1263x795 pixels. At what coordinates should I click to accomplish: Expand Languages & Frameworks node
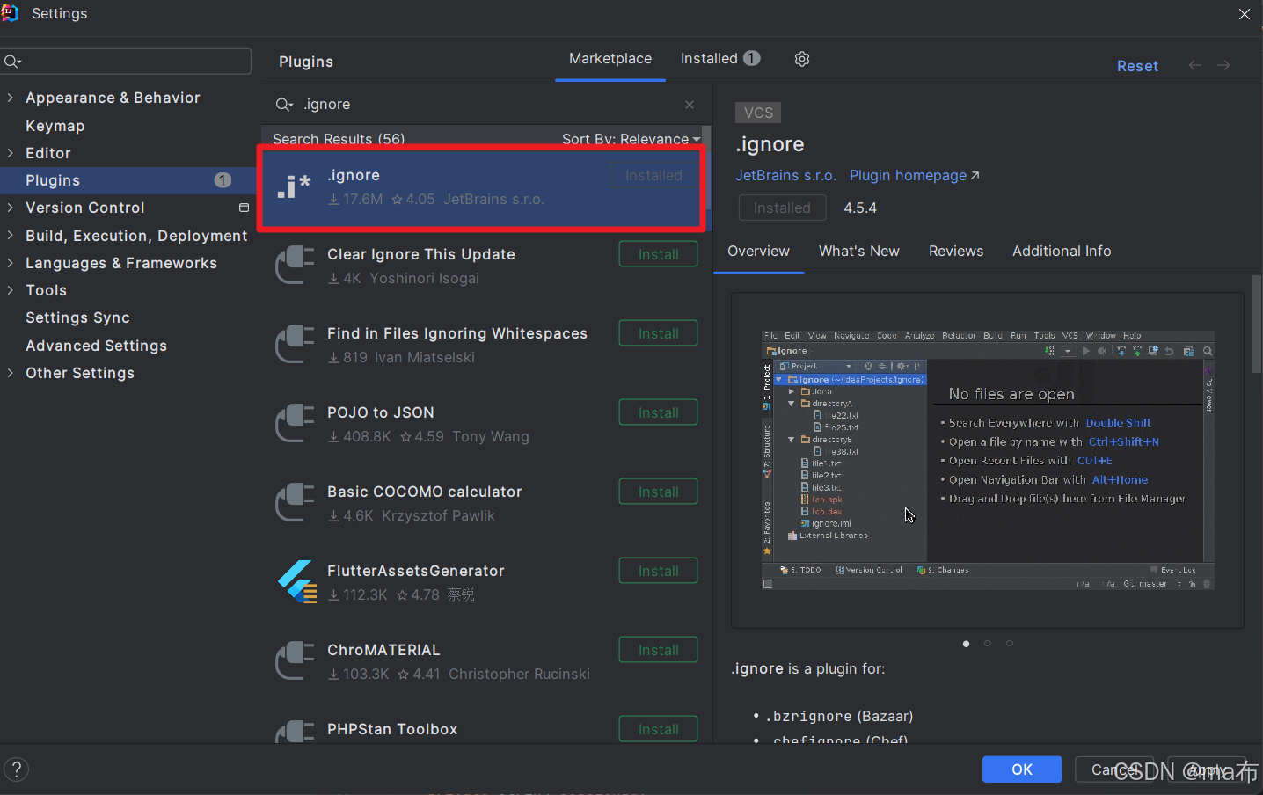(x=10, y=263)
